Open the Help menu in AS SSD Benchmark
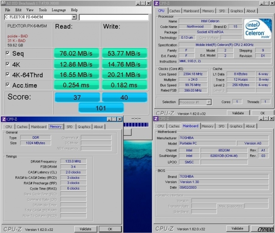 coord(74,10)
